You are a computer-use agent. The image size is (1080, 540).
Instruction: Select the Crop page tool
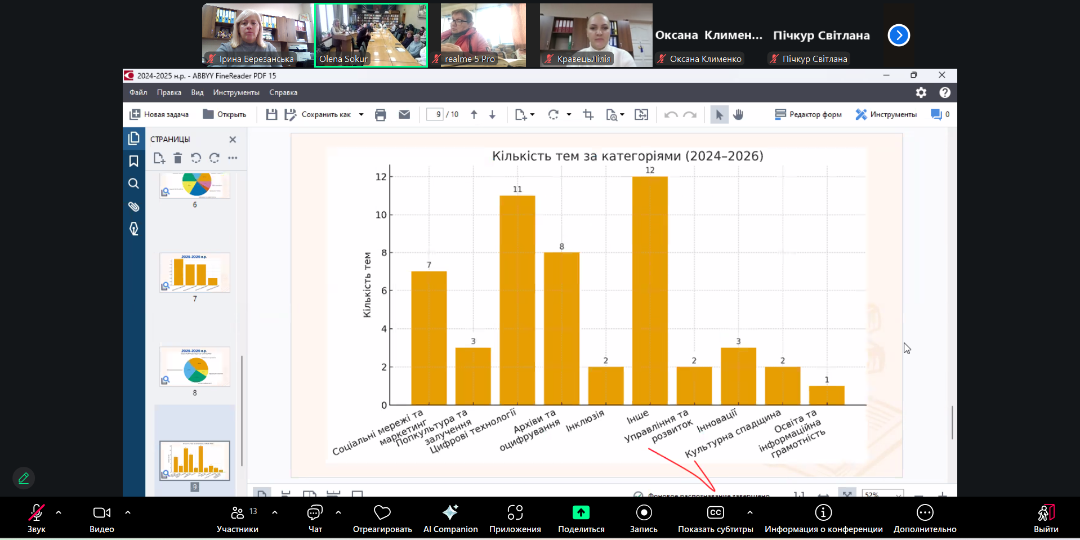(x=588, y=115)
